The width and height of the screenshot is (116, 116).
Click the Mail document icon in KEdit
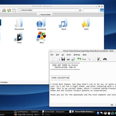coord(73,59)
